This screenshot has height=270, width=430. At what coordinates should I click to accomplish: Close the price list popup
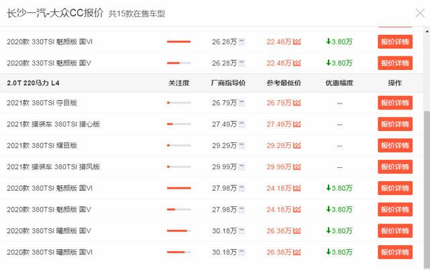[x=420, y=13]
